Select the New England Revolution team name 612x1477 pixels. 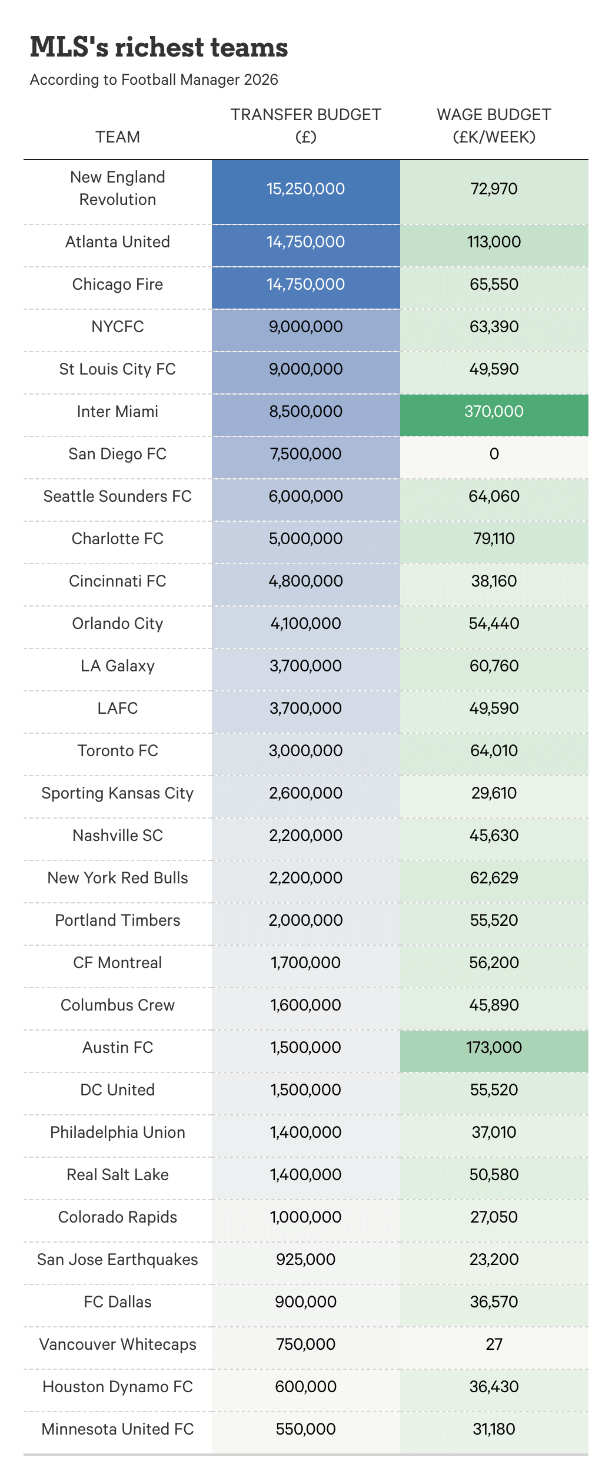click(118, 188)
